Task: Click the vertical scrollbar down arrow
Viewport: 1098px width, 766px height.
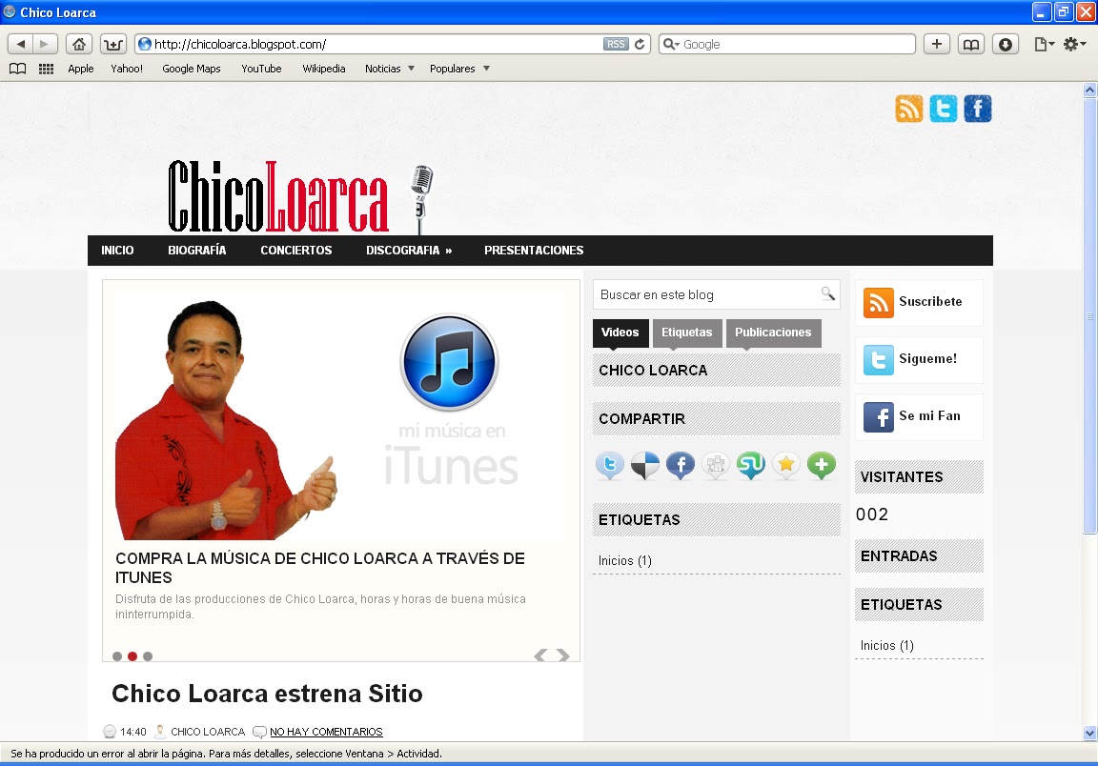Action: tap(1089, 733)
